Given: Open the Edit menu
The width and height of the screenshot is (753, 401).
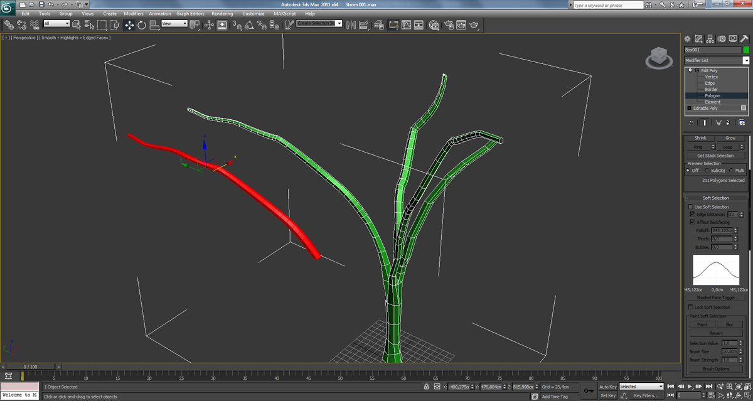Looking at the screenshot, I should (26, 13).
